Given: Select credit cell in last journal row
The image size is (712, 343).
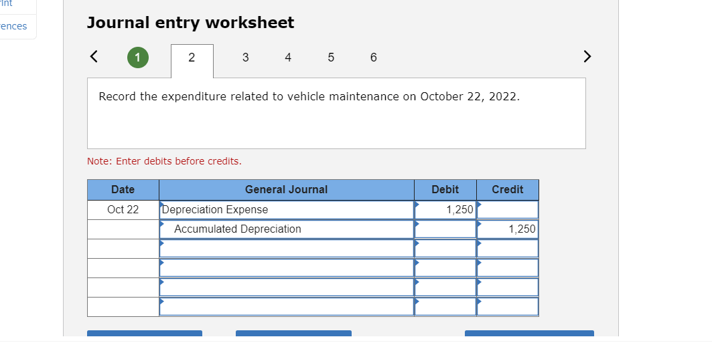Looking at the screenshot, I should pos(508,306).
